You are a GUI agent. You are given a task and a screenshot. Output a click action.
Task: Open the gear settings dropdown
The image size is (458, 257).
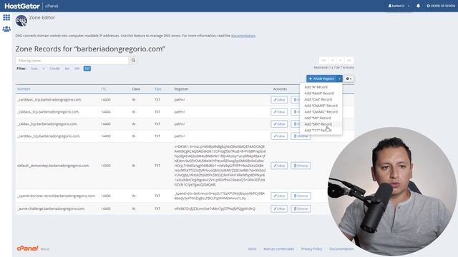349,79
